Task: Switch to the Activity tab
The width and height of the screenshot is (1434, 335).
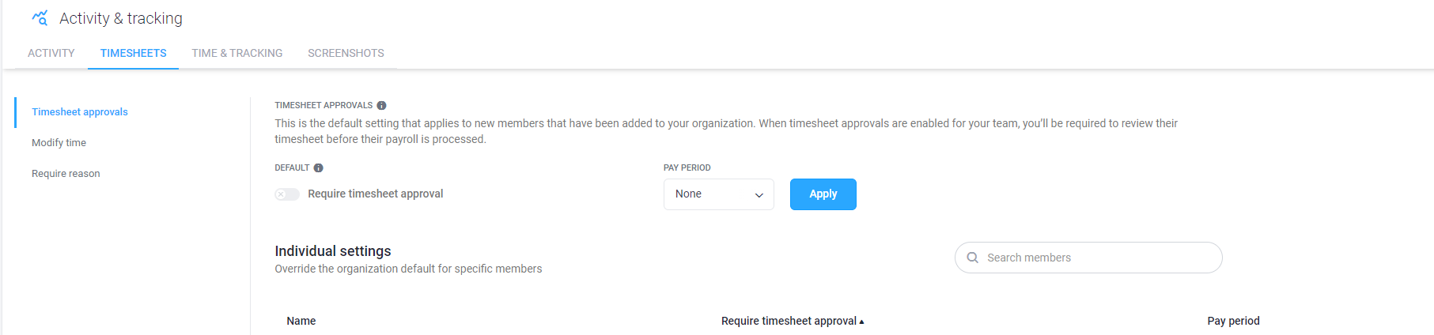Action: tap(51, 53)
